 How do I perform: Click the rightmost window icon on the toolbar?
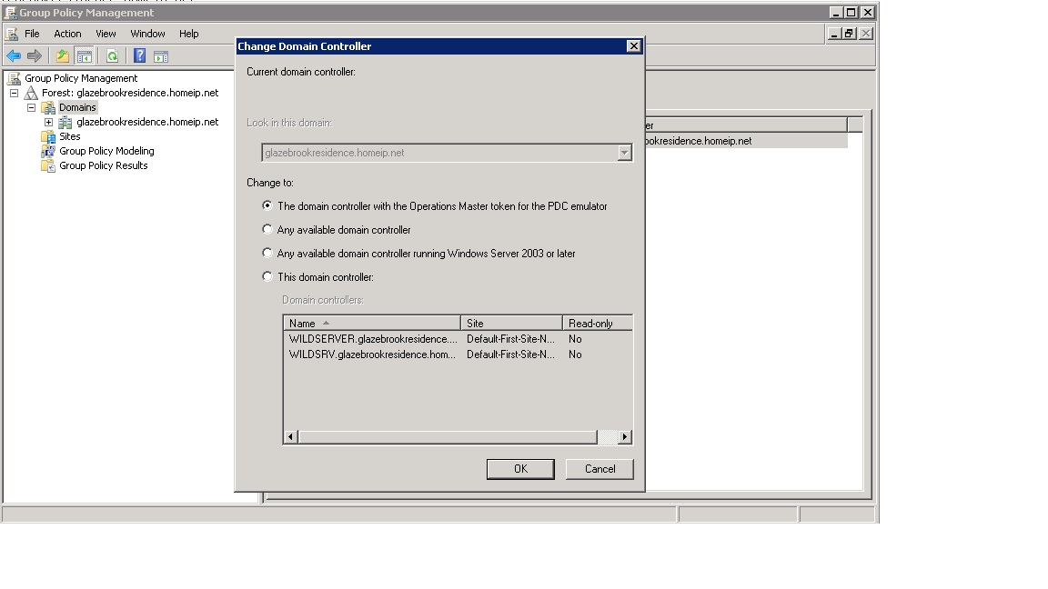click(162, 55)
